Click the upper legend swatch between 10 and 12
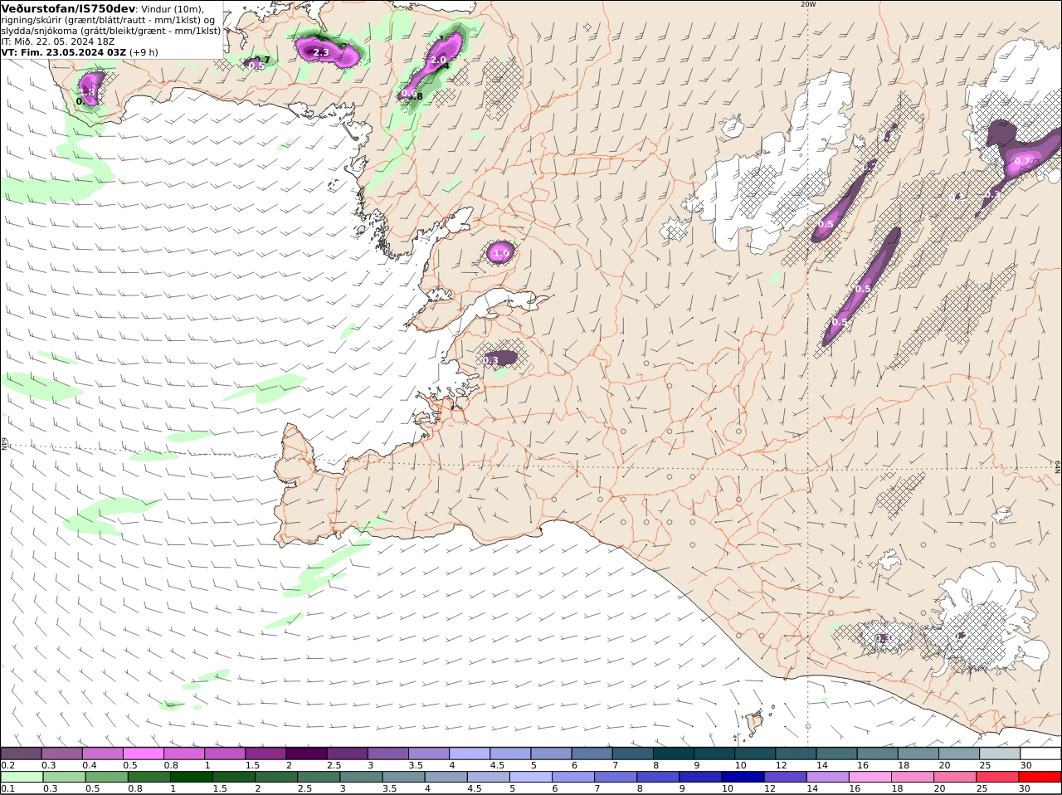This screenshot has width=1062, height=795. pyautogui.click(x=754, y=754)
